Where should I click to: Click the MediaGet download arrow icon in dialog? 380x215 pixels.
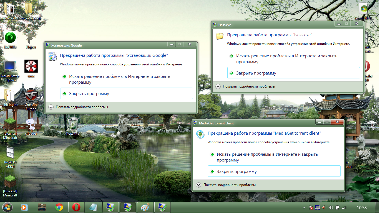200,134
